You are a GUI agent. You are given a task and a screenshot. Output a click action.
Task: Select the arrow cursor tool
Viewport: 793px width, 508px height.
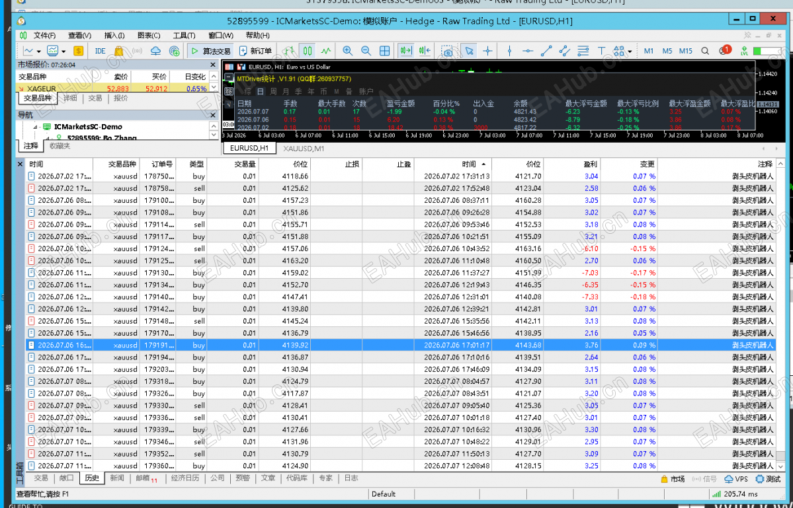coord(470,51)
